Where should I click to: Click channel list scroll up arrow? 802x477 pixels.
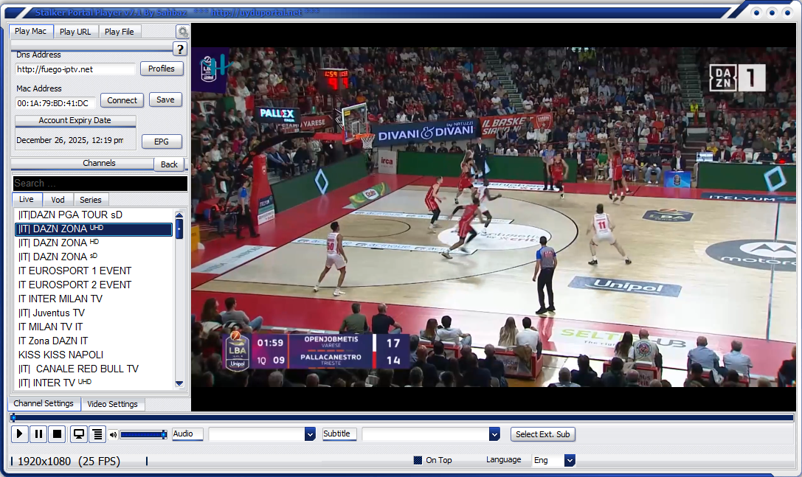click(179, 215)
